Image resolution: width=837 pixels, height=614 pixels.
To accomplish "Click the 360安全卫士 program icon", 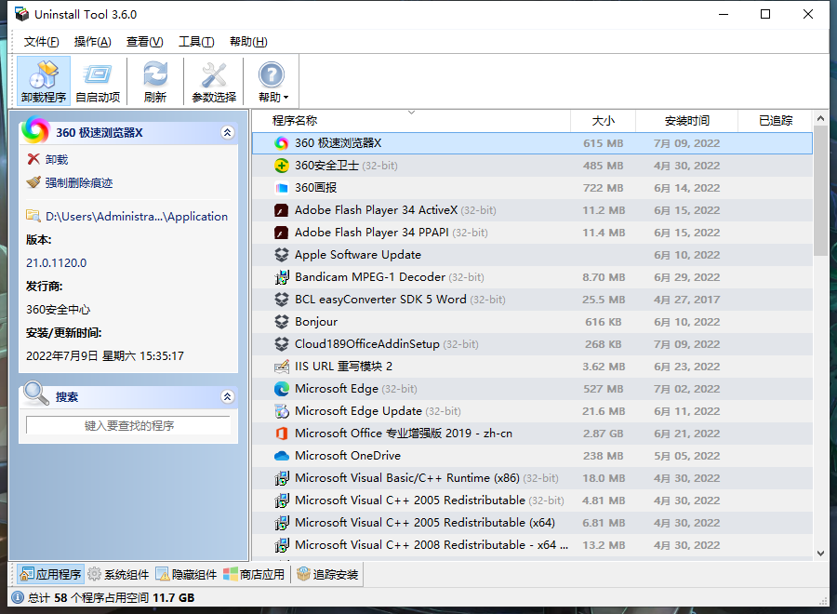I will (282, 166).
